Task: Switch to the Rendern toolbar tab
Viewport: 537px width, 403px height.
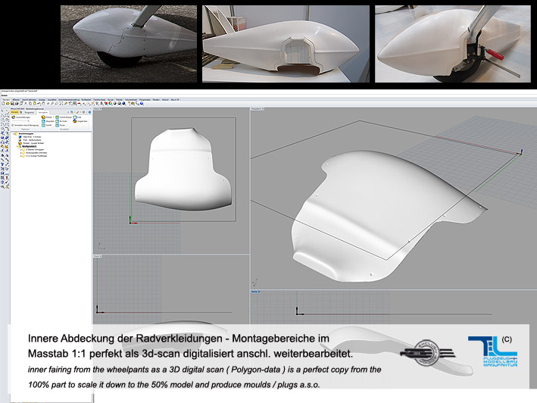Action: tap(156, 100)
